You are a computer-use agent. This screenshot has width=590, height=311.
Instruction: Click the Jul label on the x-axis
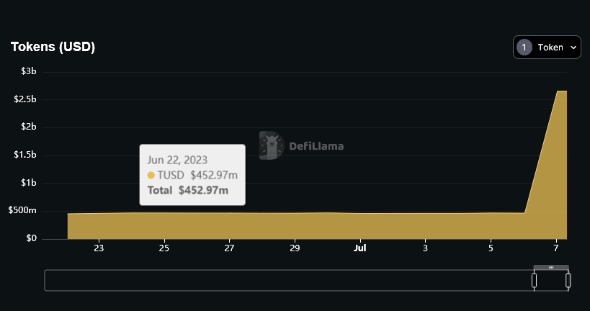click(359, 249)
